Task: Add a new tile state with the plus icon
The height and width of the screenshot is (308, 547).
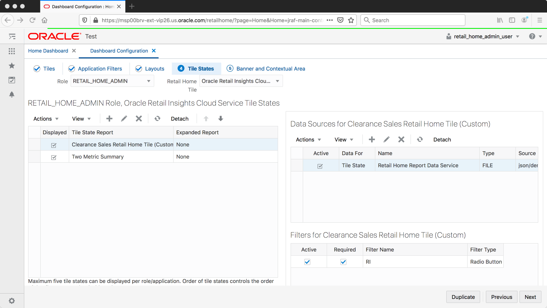Action: pos(109,118)
